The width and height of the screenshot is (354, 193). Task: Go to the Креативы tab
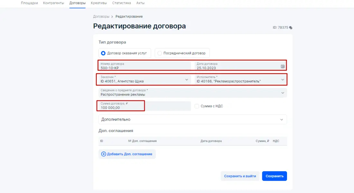click(x=99, y=3)
